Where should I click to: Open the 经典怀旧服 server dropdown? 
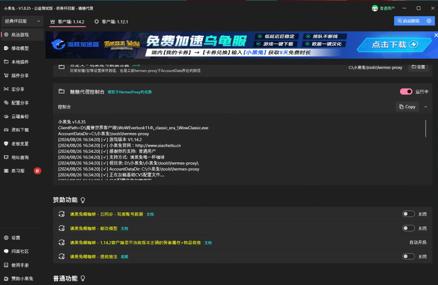[x=22, y=21]
